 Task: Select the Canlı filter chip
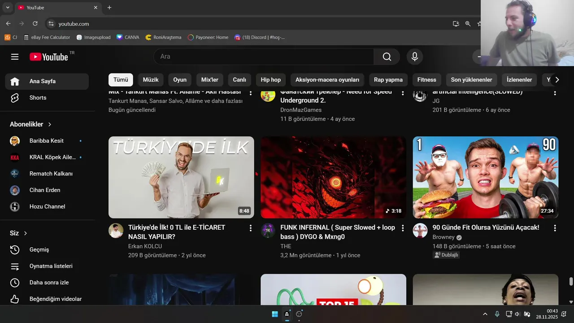click(239, 80)
